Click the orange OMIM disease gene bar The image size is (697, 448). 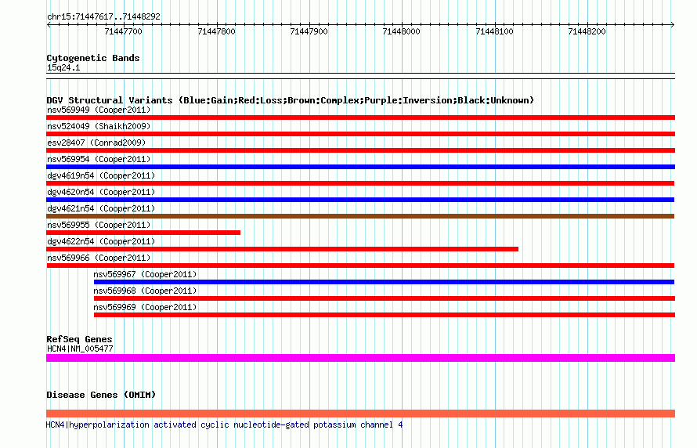click(x=360, y=414)
